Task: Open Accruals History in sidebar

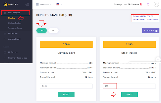Action: click(x=14, y=39)
